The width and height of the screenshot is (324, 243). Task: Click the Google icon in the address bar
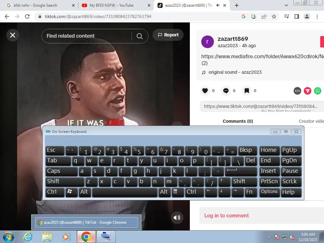coord(243,16)
